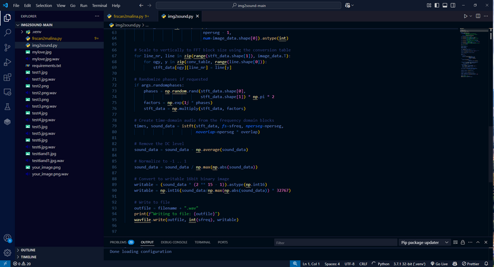
Task: Click the output Filter input field
Action: (334, 242)
